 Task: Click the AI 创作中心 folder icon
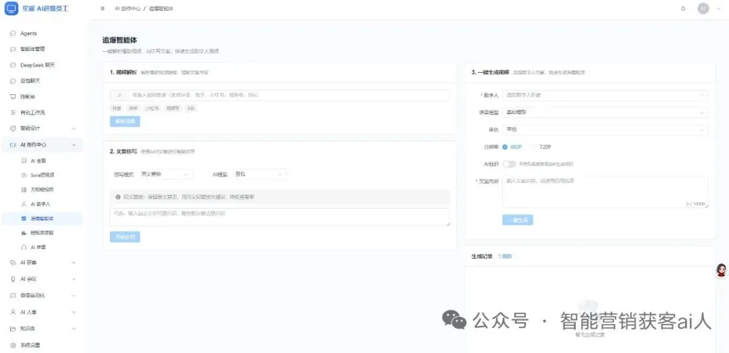coord(13,145)
